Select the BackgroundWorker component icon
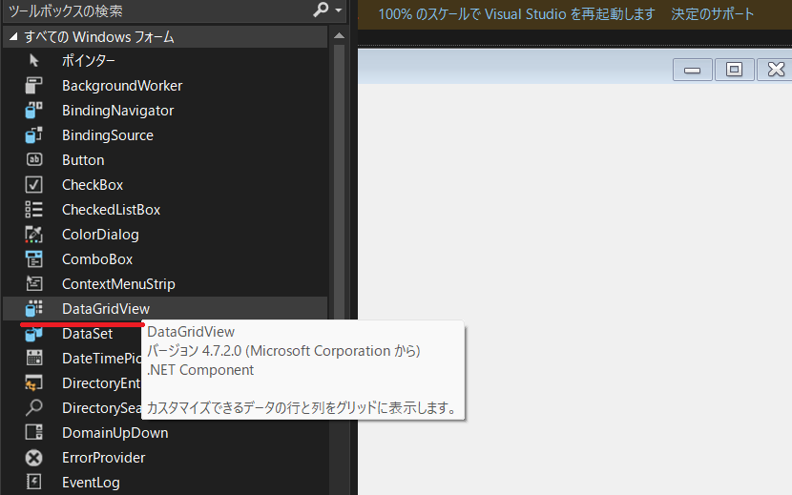 [34, 86]
